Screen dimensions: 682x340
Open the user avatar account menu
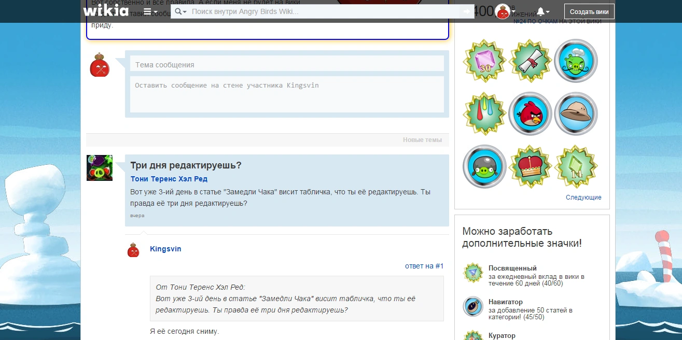505,11
